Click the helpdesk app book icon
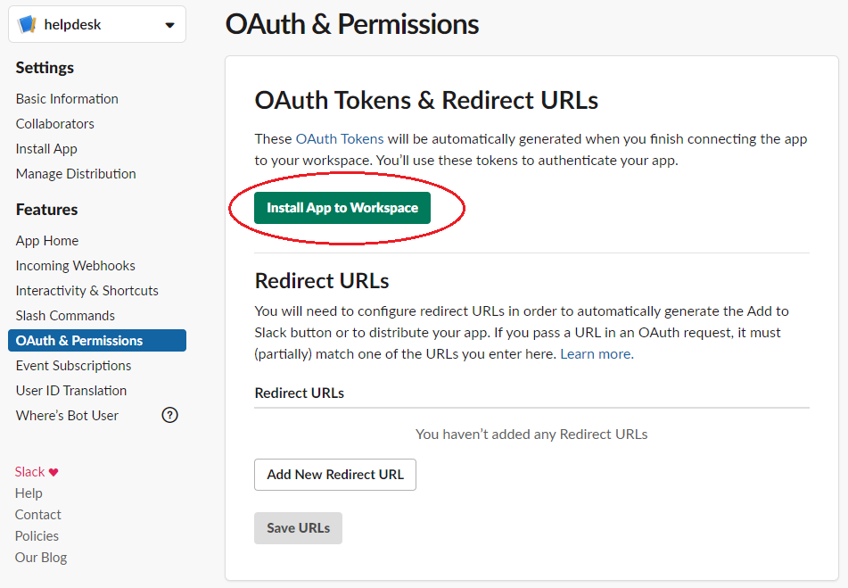 coord(27,25)
